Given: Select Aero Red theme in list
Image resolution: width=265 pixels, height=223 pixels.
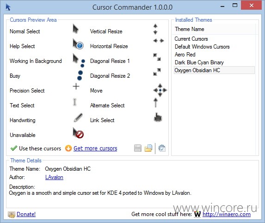Looking at the screenshot, I should (185, 55).
